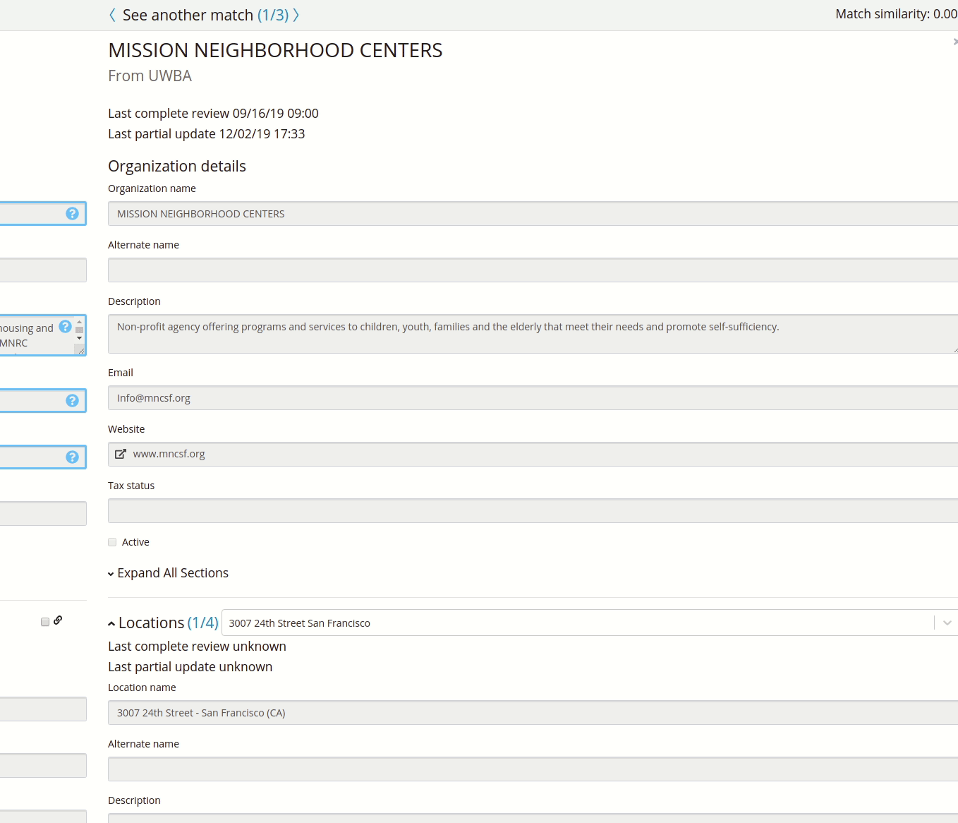
Task: Click the 'From UWBA' subtitle
Action: [150, 76]
